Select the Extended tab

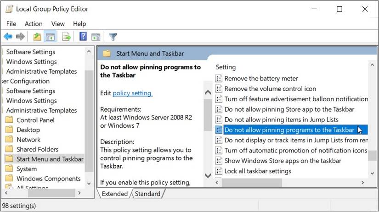click(x=115, y=194)
